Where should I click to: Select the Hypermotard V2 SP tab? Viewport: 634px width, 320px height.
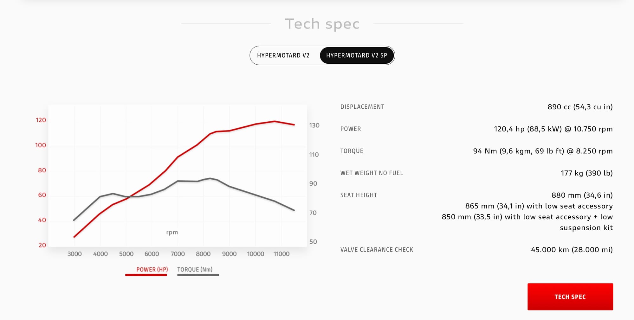coord(357,55)
